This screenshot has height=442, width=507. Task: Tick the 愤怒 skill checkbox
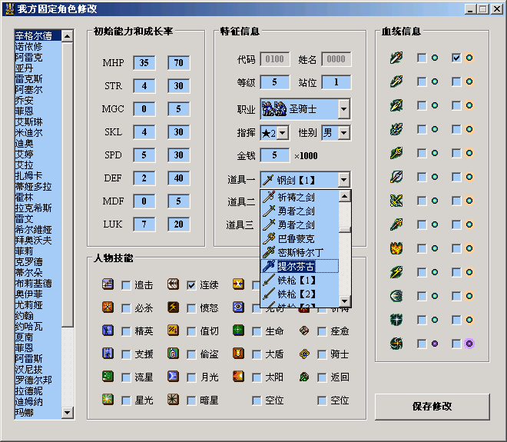coord(191,308)
